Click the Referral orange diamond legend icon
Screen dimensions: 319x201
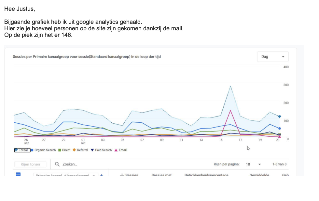click(x=74, y=150)
